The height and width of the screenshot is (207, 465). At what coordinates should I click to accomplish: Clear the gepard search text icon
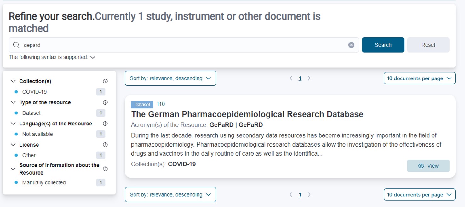tap(351, 45)
